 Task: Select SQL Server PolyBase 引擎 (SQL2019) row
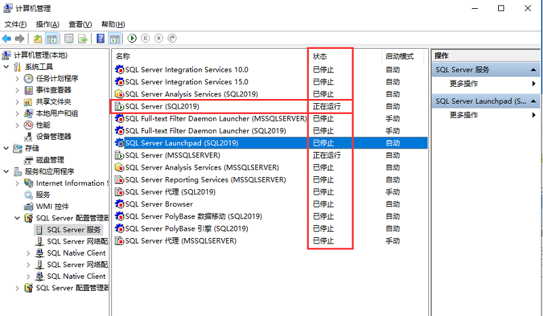click(x=270, y=229)
